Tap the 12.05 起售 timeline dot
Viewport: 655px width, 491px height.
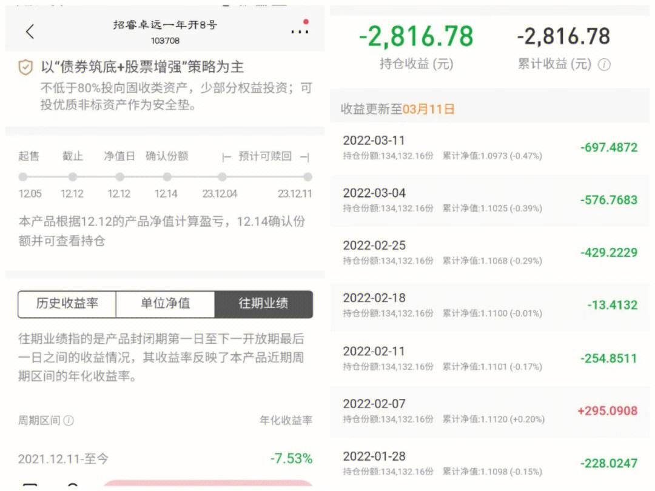click(x=23, y=177)
